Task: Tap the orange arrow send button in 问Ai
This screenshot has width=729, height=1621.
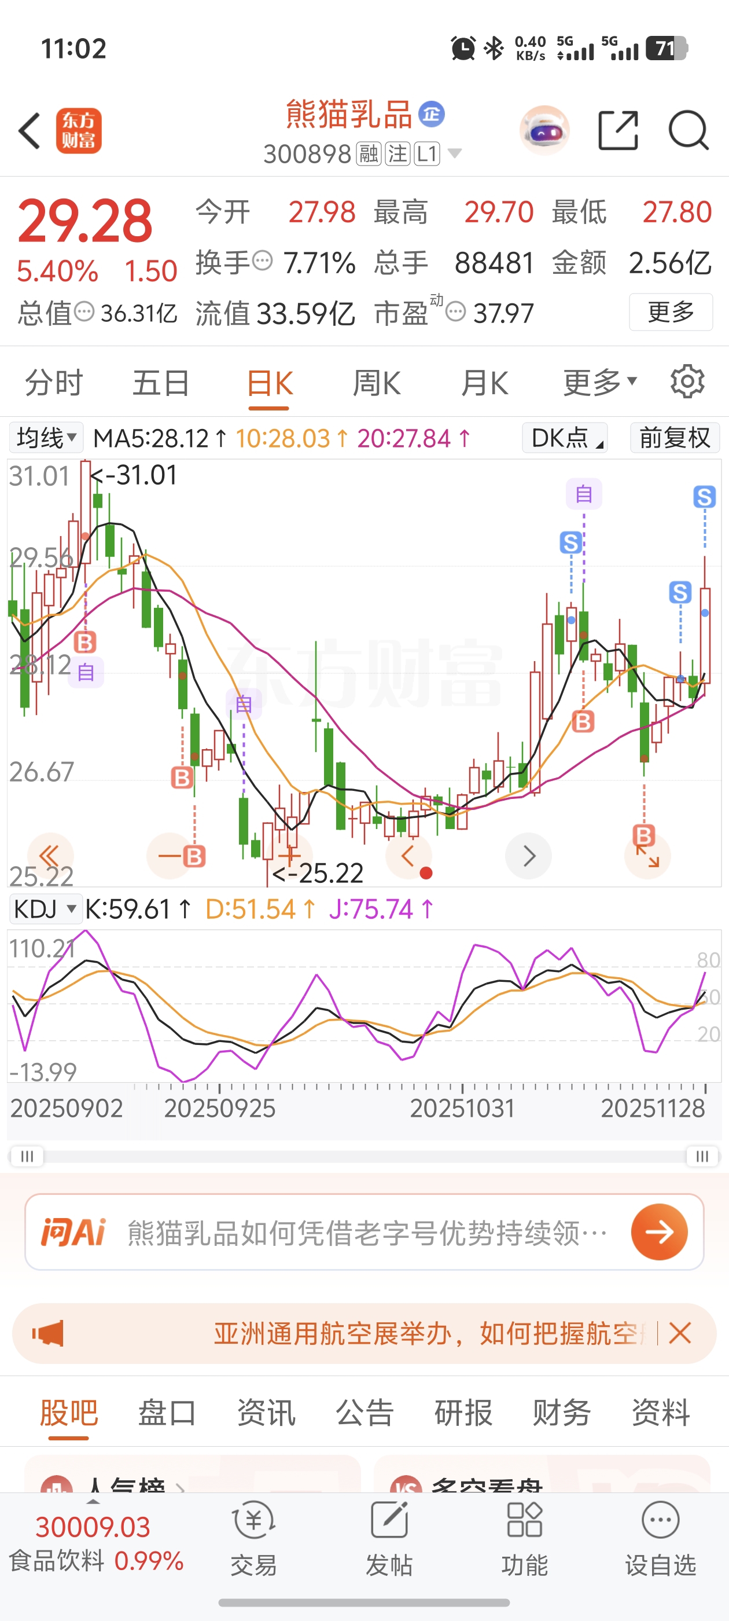Action: click(x=659, y=1232)
